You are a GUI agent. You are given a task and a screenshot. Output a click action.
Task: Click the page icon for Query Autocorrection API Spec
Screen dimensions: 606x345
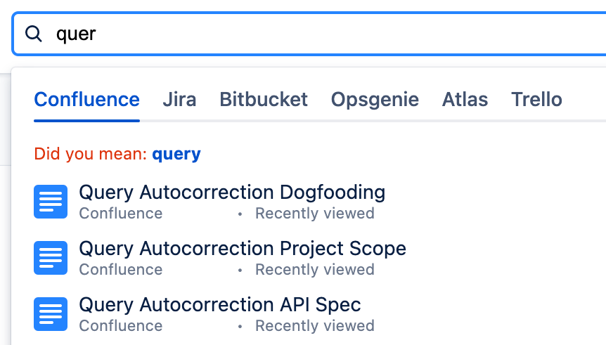(51, 314)
